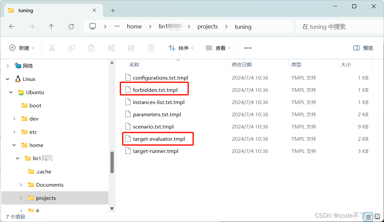Open the projects breadcrumb link
Image resolution: width=384 pixels, height=222 pixels.
(x=207, y=26)
